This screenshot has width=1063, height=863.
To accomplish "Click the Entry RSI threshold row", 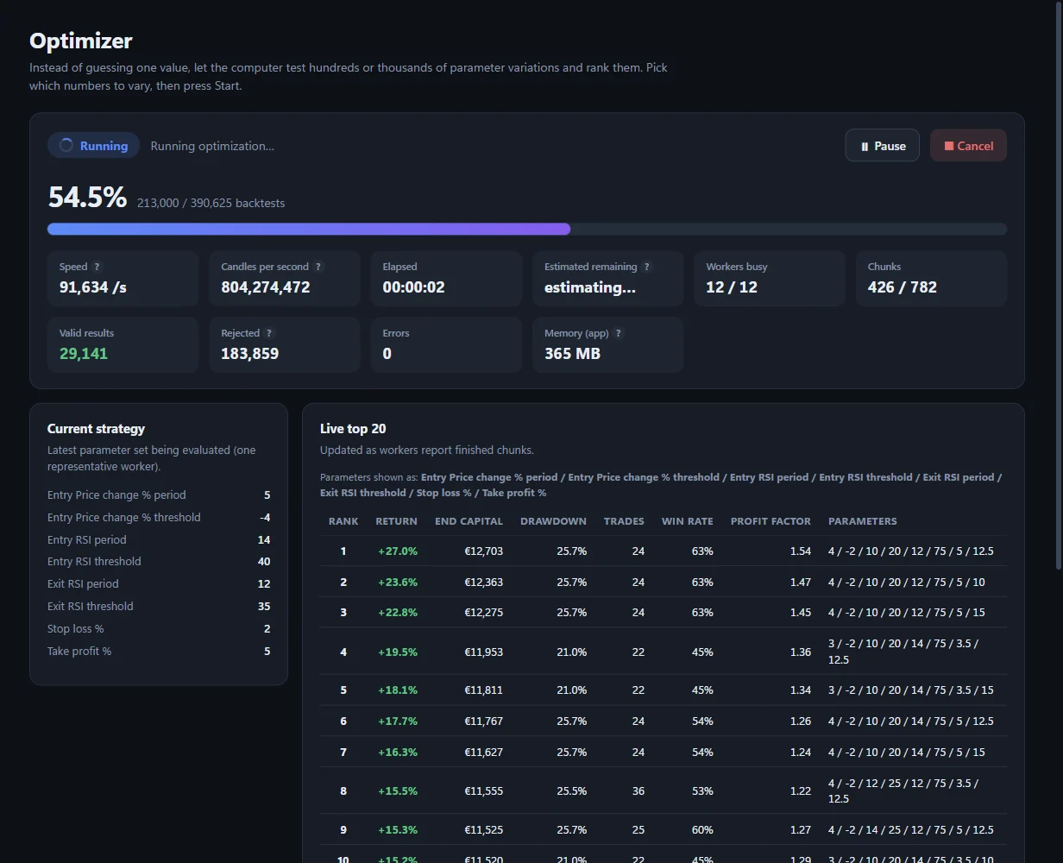I will tap(159, 561).
